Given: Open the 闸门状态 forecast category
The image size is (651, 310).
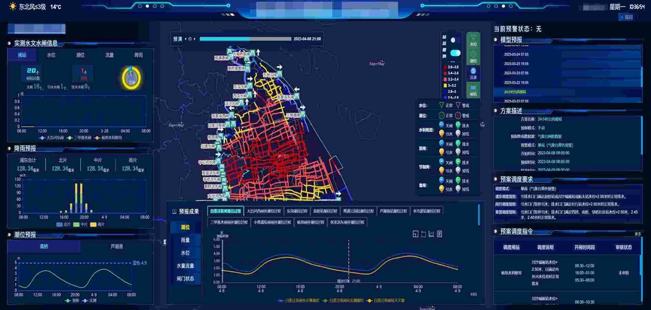Looking at the screenshot, I should [185, 278].
